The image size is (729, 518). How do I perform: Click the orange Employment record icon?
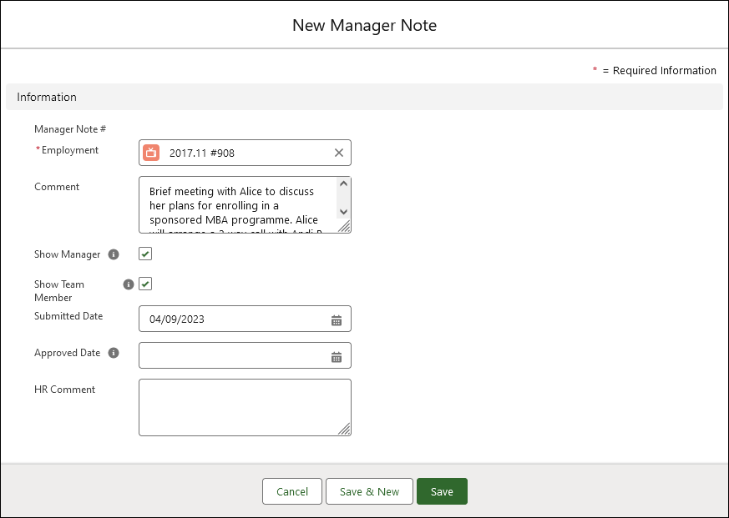point(151,153)
